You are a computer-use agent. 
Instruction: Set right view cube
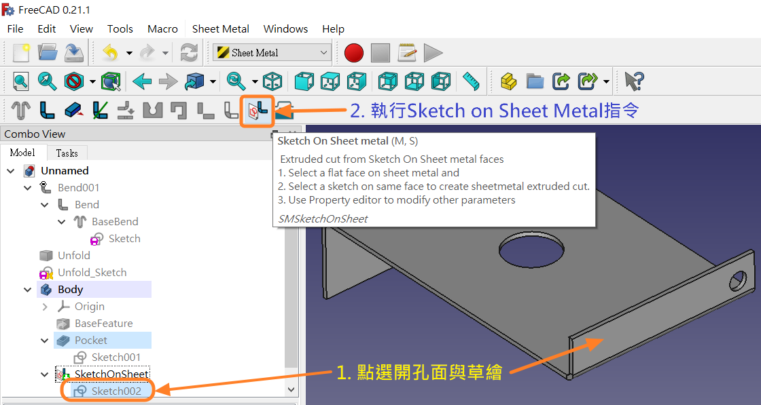[x=357, y=81]
